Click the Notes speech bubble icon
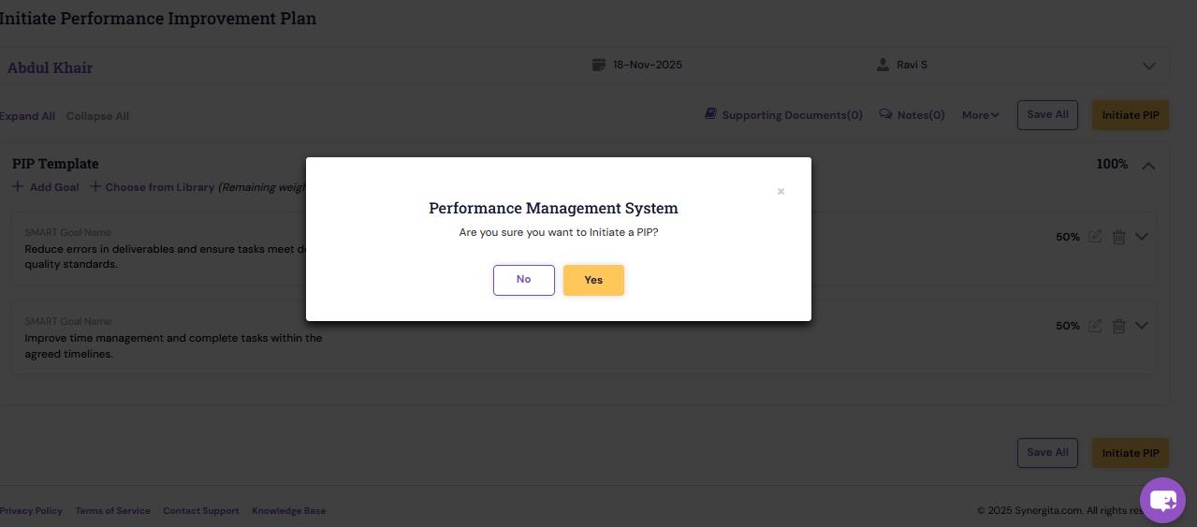Screen dimensions: 1197x527 click(x=885, y=114)
